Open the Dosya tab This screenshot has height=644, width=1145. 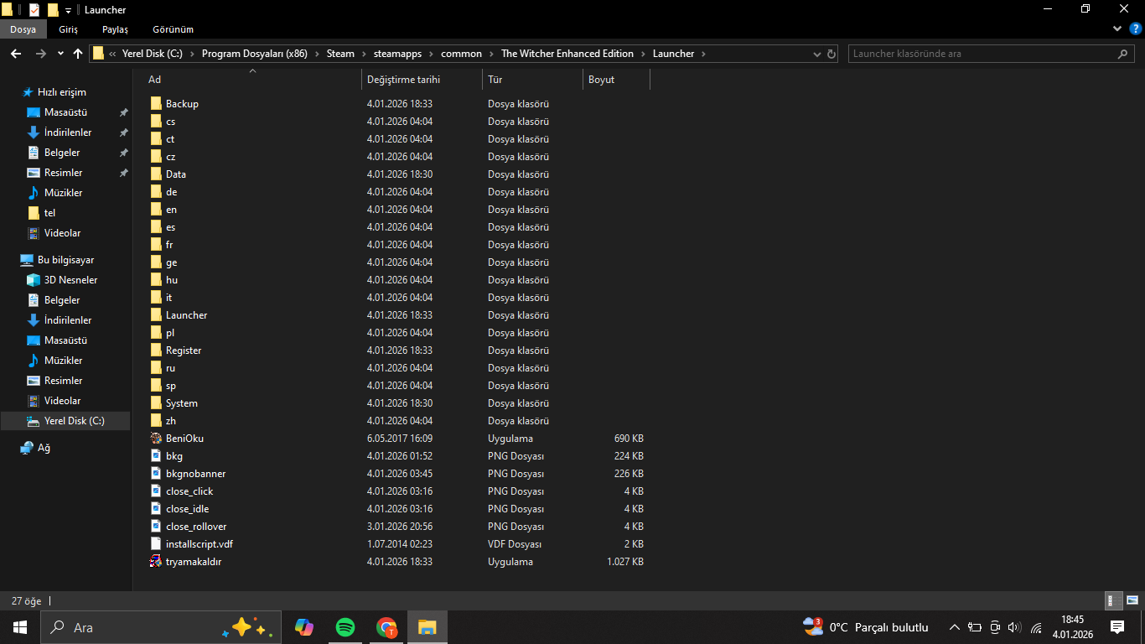[23, 29]
